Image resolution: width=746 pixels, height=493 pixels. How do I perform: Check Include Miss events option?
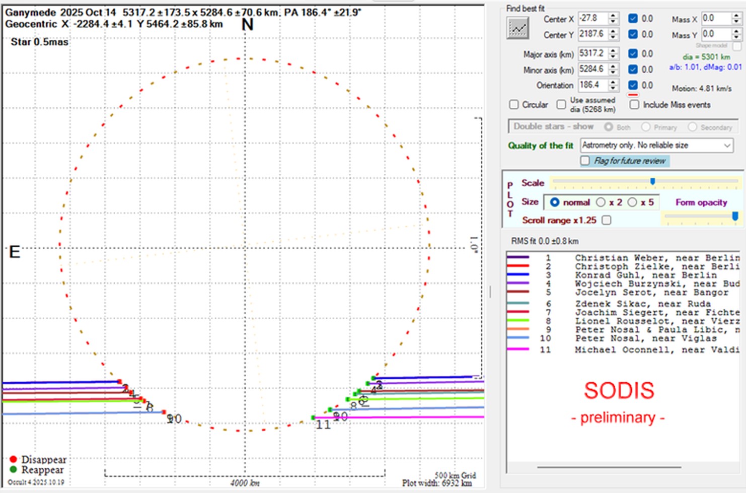coord(635,105)
